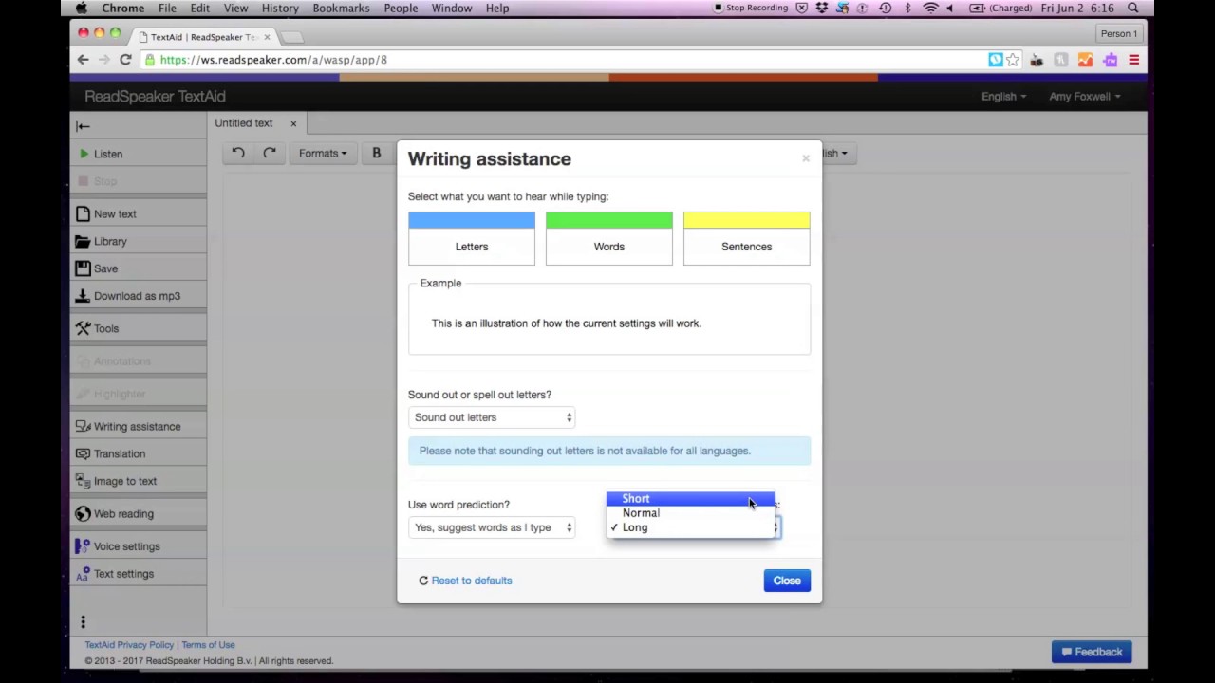Open the English language menu in header
Image resolution: width=1215 pixels, height=683 pixels.
pos(1003,96)
